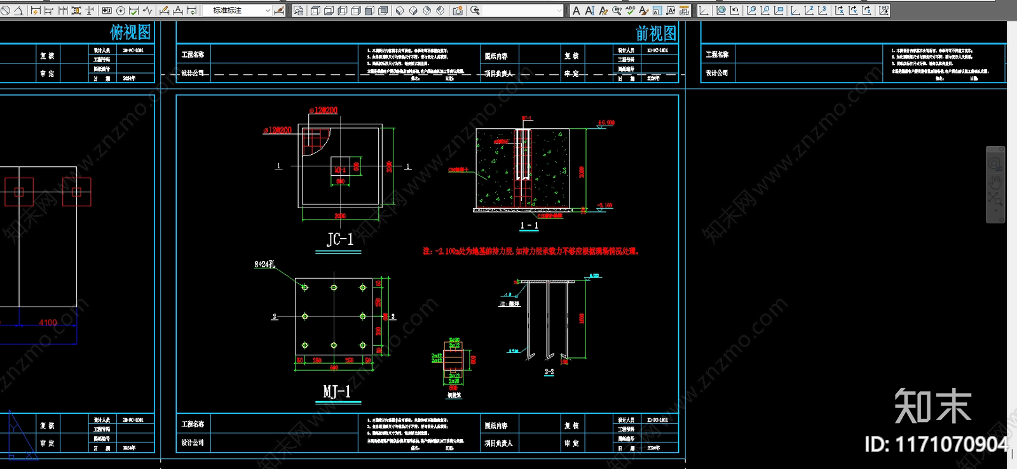This screenshot has width=1017, height=469.
Task: Switch to Bottom view cube icon
Action: point(329,11)
